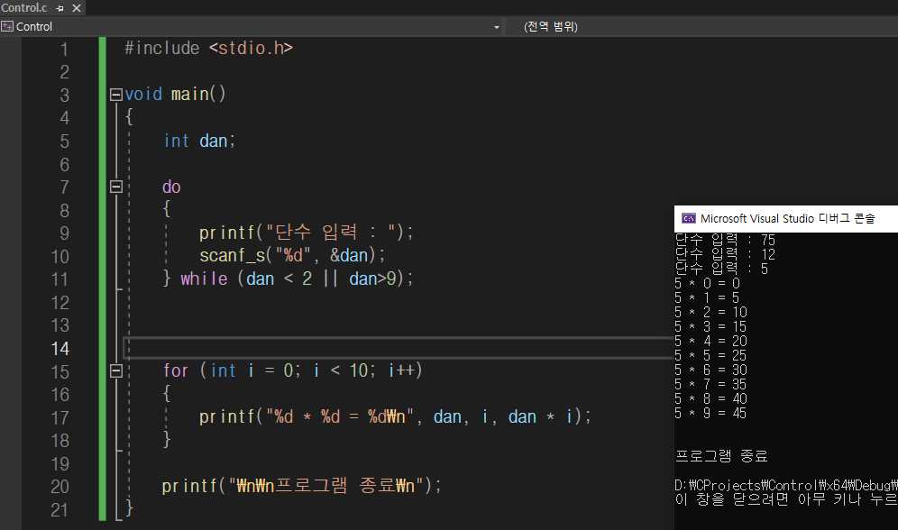Collapse the void main() function block

pyautogui.click(x=116, y=95)
